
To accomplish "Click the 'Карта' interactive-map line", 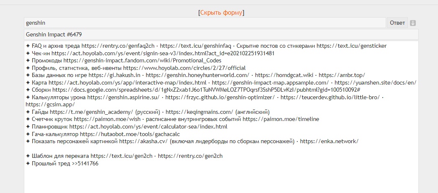I will pos(221,82).
